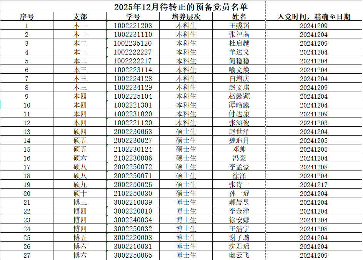
Task: Select the name cell 魏追月
Action: pos(239,141)
